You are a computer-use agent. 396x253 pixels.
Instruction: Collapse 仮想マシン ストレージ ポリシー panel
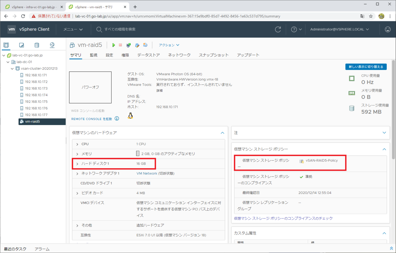[x=384, y=149]
